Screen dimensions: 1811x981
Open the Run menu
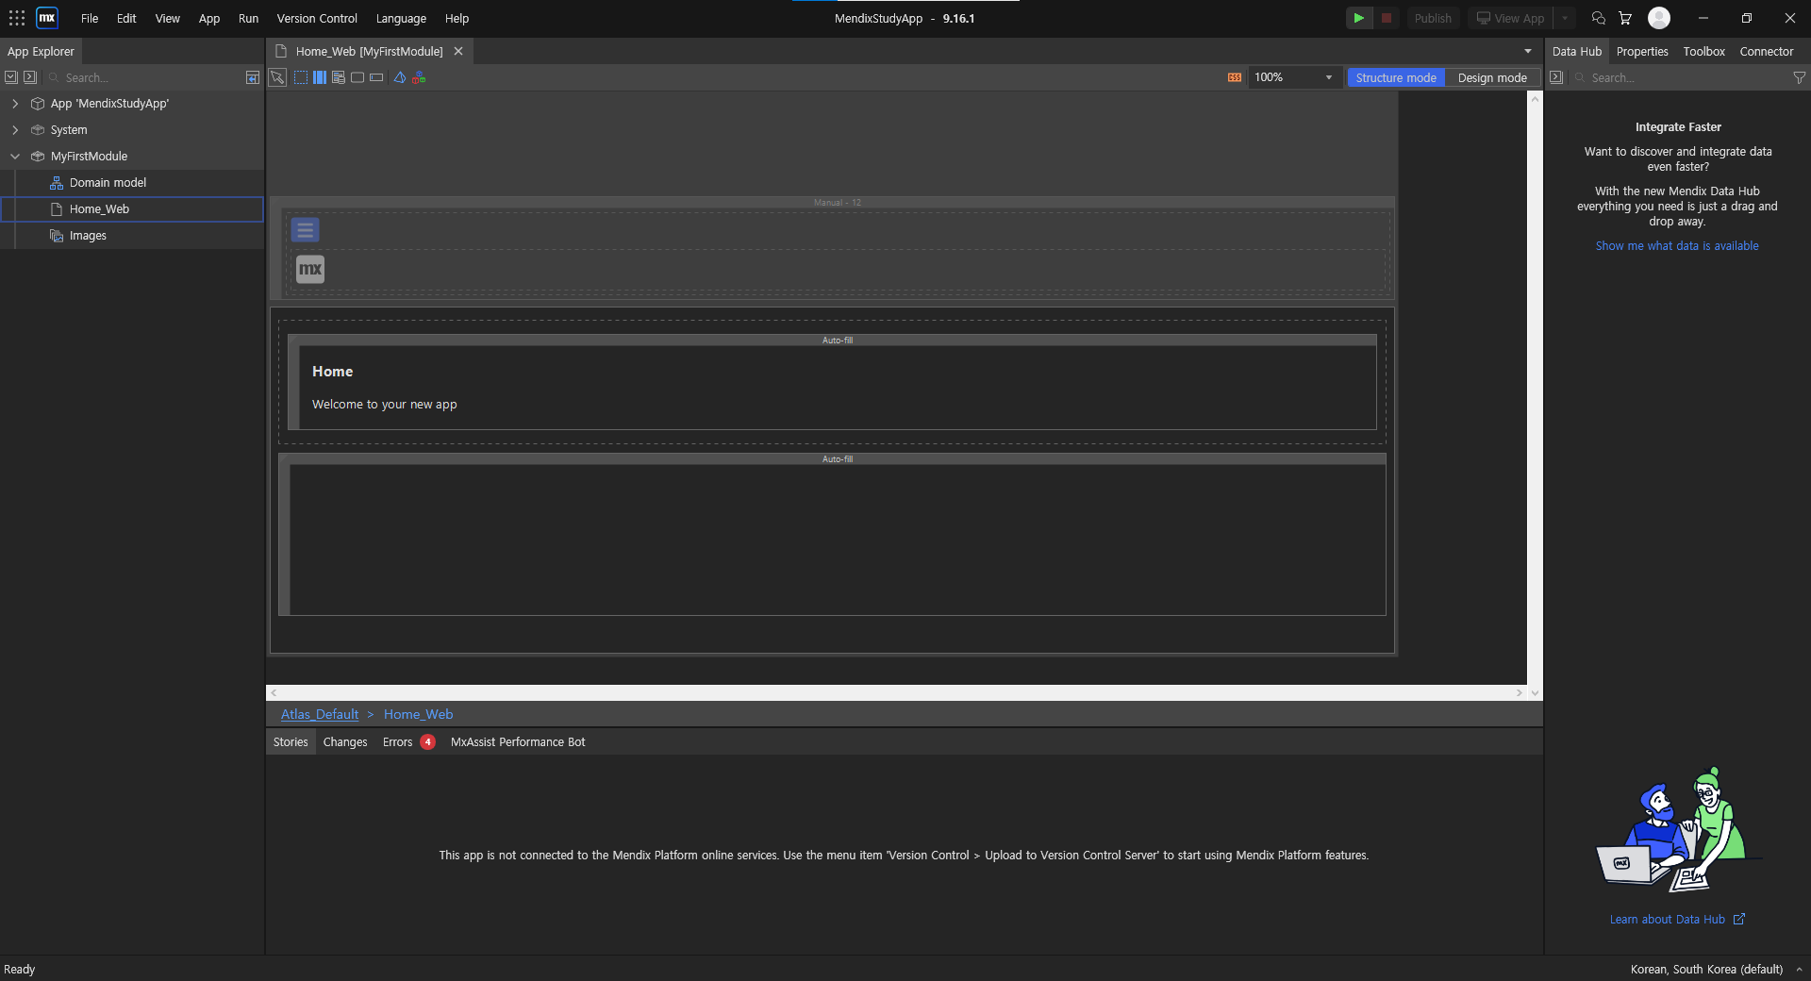248,18
